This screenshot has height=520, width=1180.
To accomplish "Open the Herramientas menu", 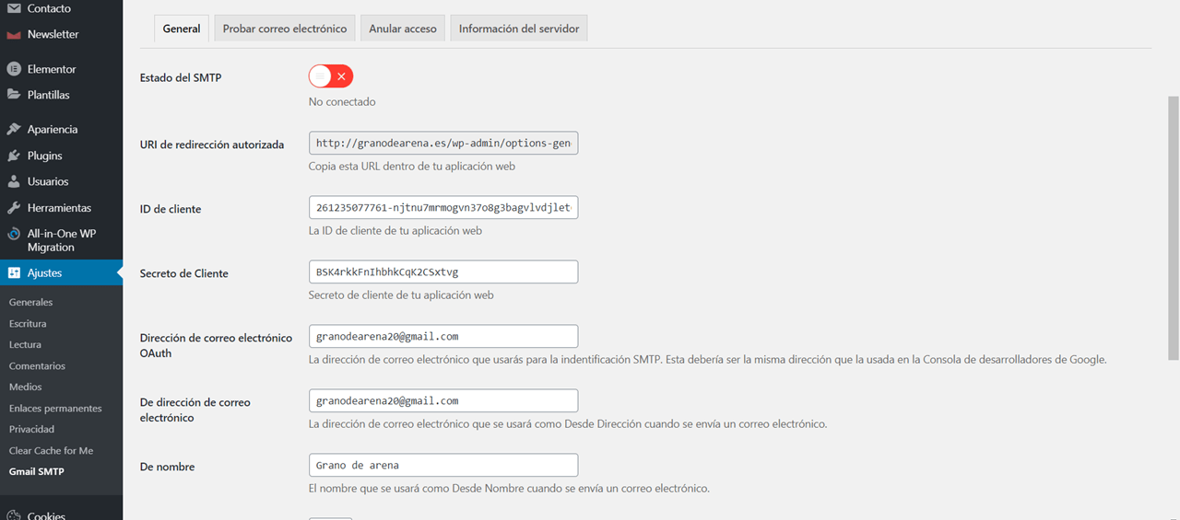I will coord(61,208).
